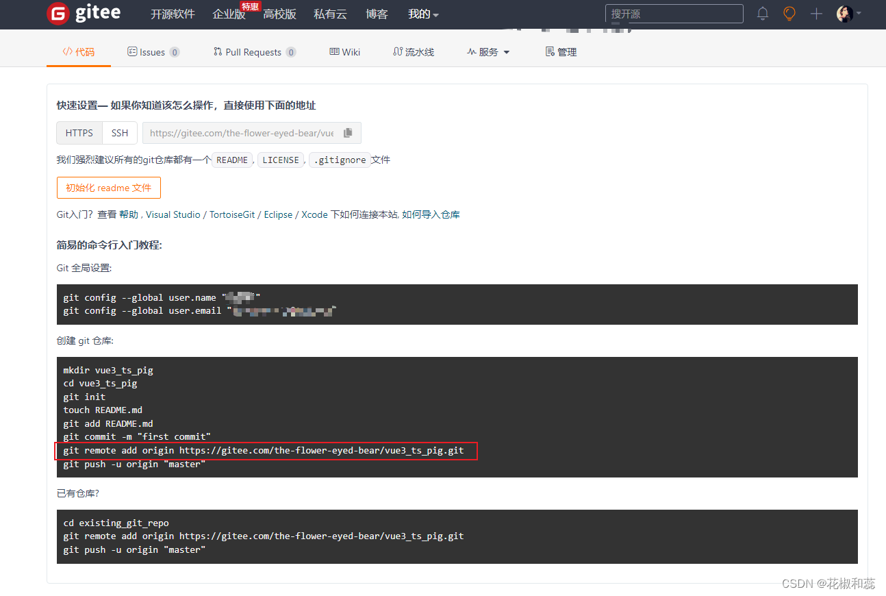886x596 pixels.
Task: Click 'git commit -m "first commit"' line
Action: [137, 437]
